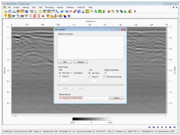180x135 pixels.
Task: Click the scissors cut icon in toolbar
Action: pos(83,12)
